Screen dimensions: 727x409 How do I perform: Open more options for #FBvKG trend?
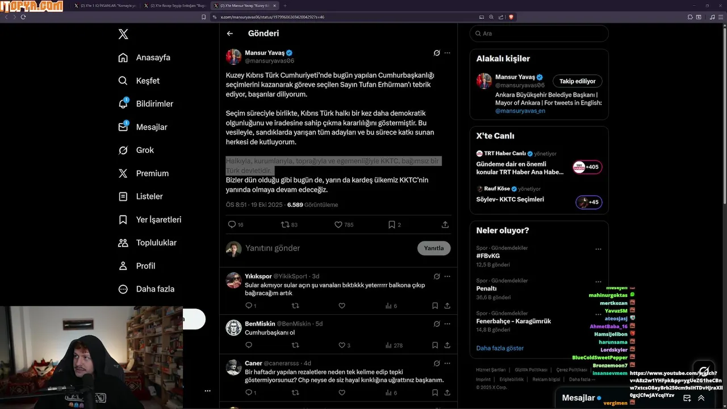[598, 248]
